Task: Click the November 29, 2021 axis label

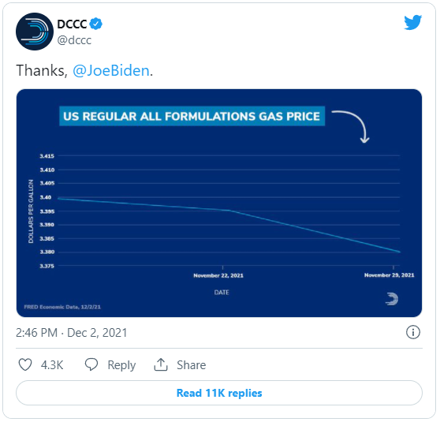Action: (390, 275)
